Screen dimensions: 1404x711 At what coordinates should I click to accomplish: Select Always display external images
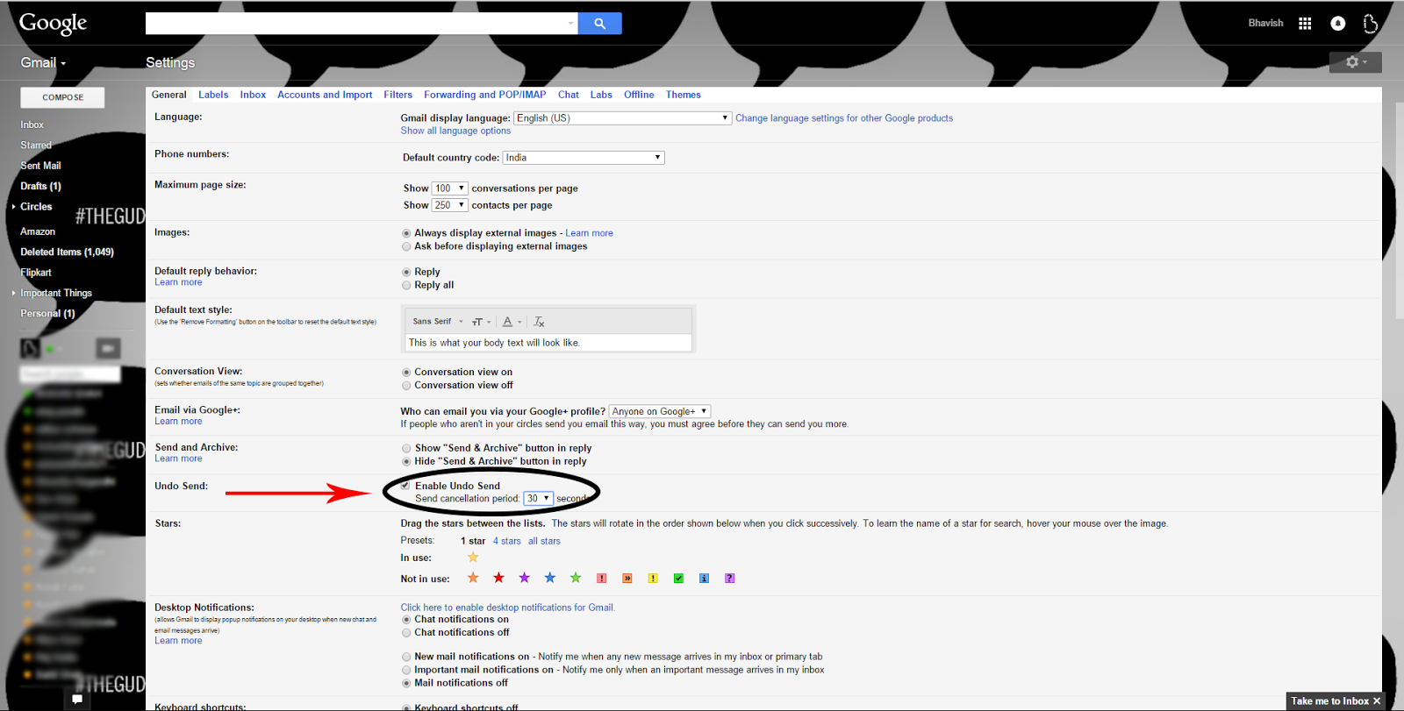pyautogui.click(x=406, y=233)
